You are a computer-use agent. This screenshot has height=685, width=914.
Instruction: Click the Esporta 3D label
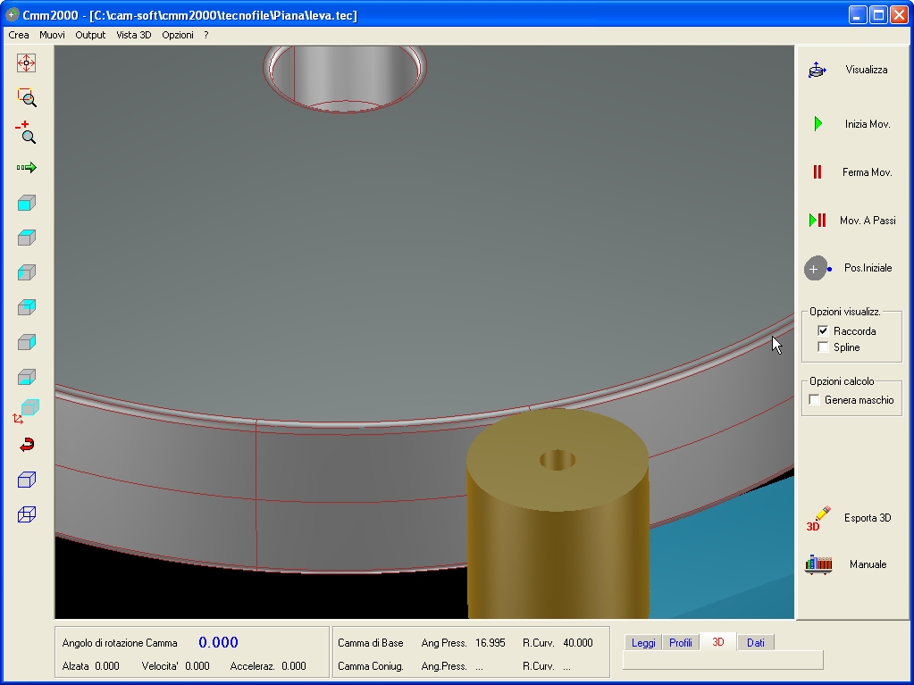[868, 518]
